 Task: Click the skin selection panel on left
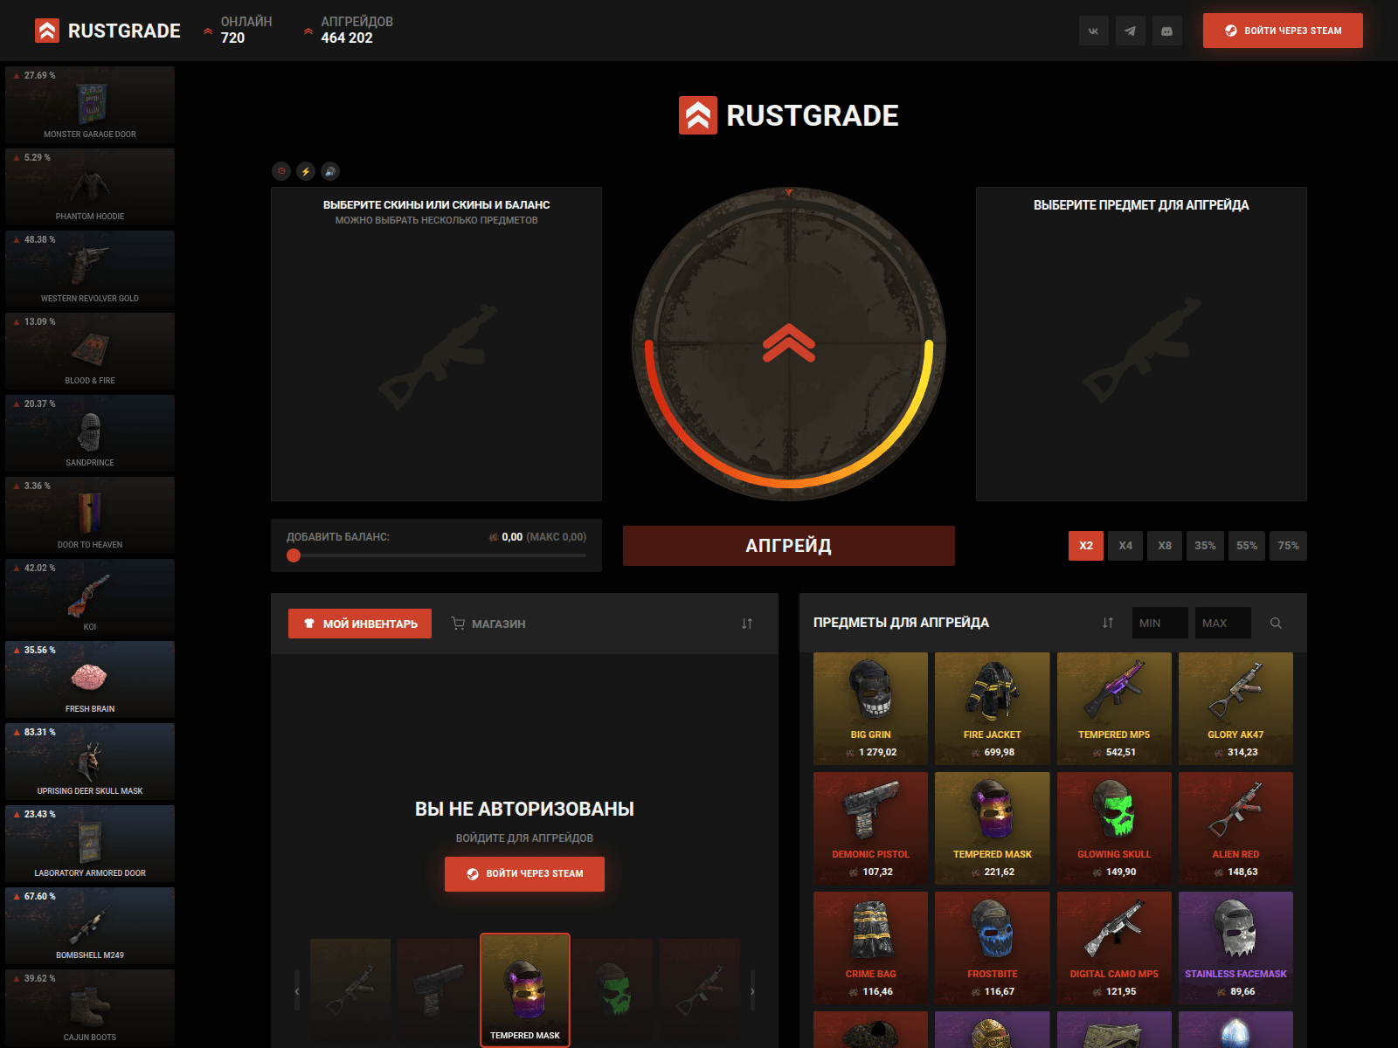436,344
